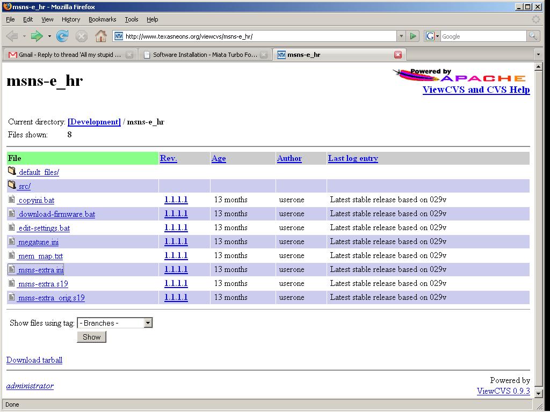
Task: Open the msns-extra.s19 file link
Action: coord(43,283)
